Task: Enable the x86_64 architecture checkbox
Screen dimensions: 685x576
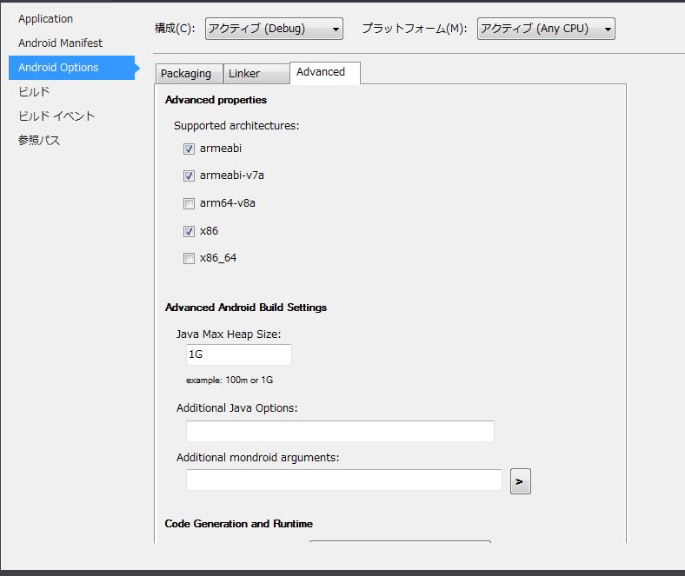Action: pos(189,259)
